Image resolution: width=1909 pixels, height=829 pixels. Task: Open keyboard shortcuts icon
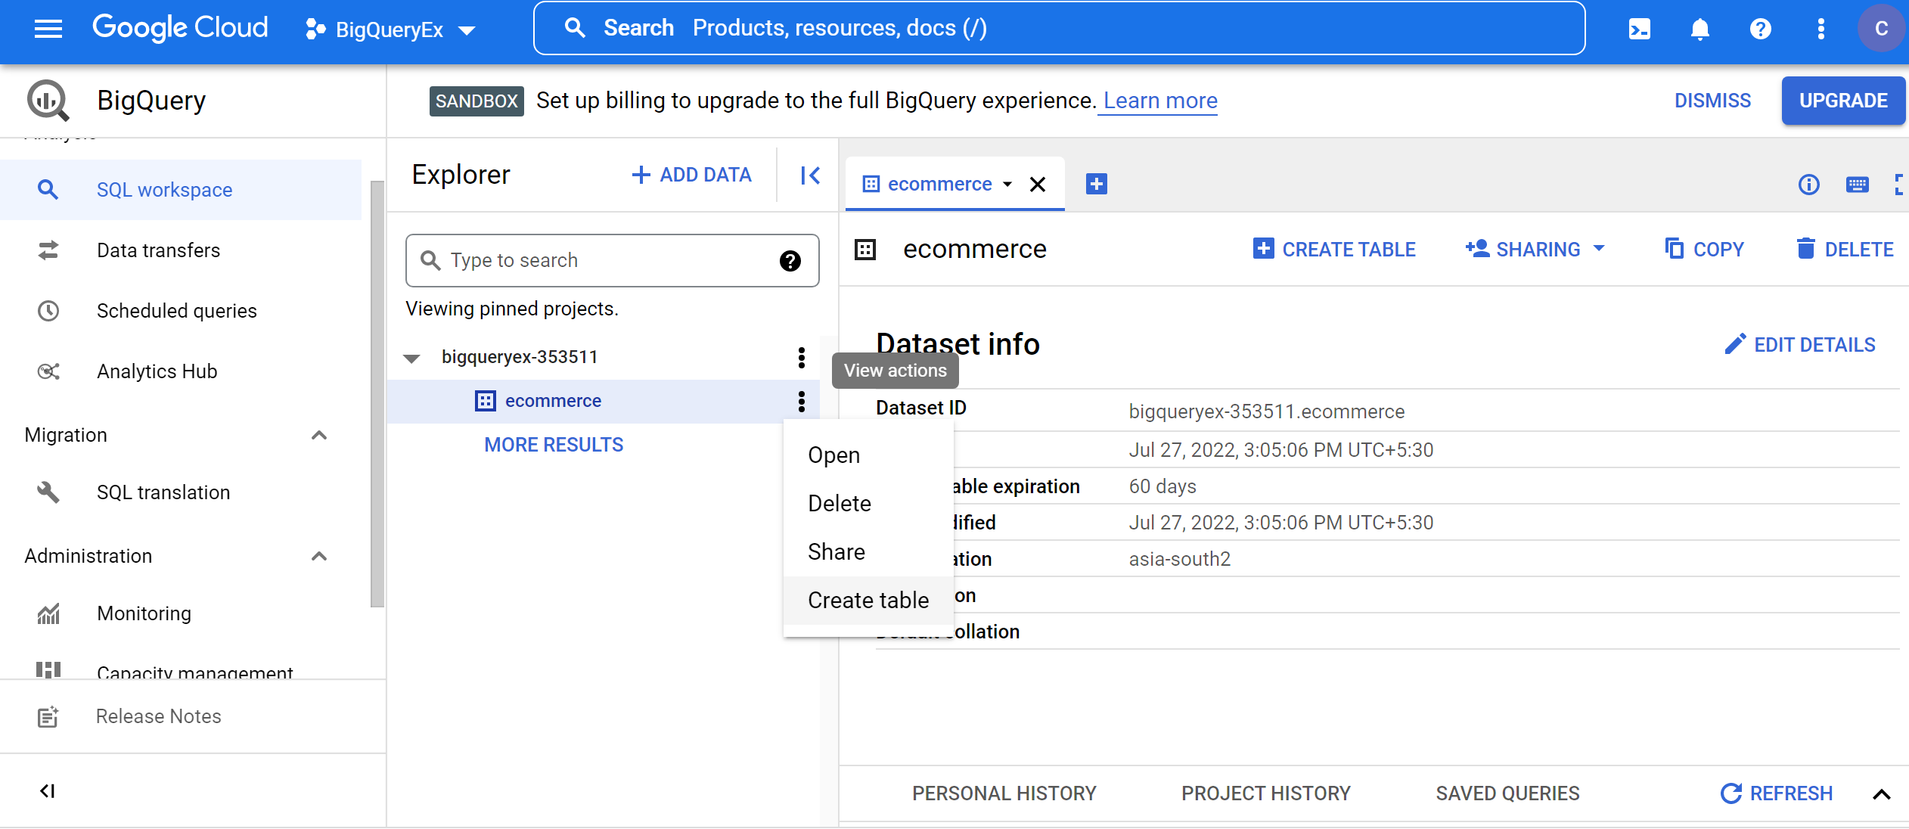[x=1858, y=184]
